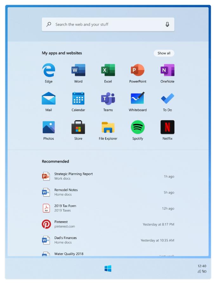Viewport: 216px width, 283px height.
Task: Open the Calendar app icon
Action: pos(78,98)
